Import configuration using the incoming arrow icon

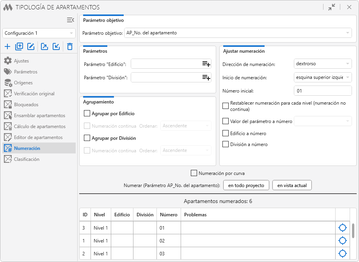[x=56, y=47]
